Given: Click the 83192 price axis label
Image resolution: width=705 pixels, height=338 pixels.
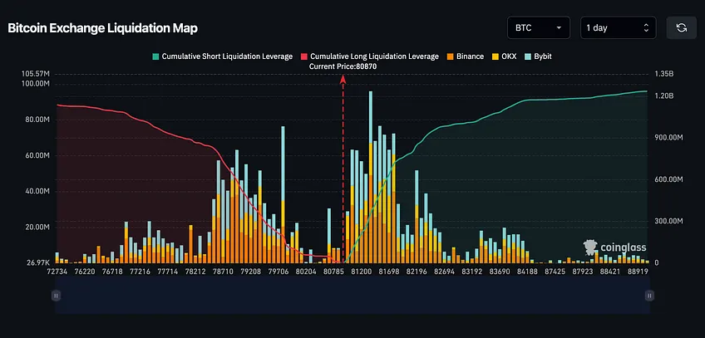Looking at the screenshot, I should point(472,272).
